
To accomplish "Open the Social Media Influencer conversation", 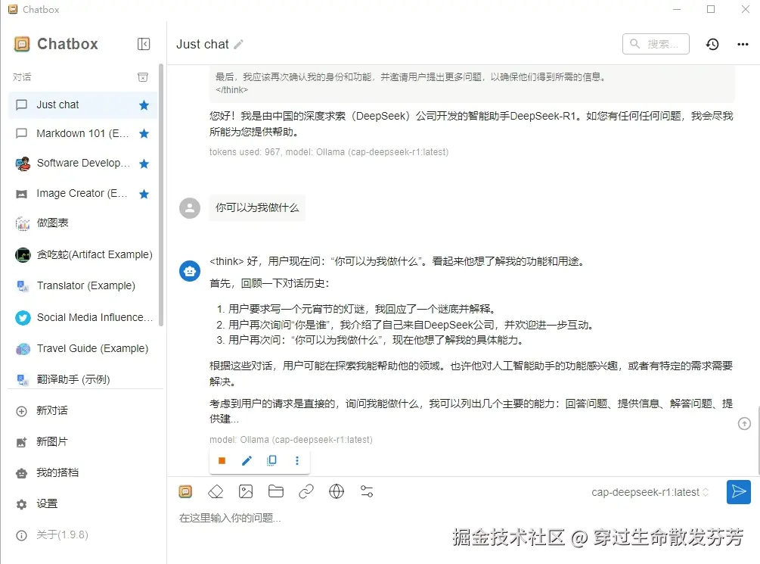I will (x=83, y=317).
